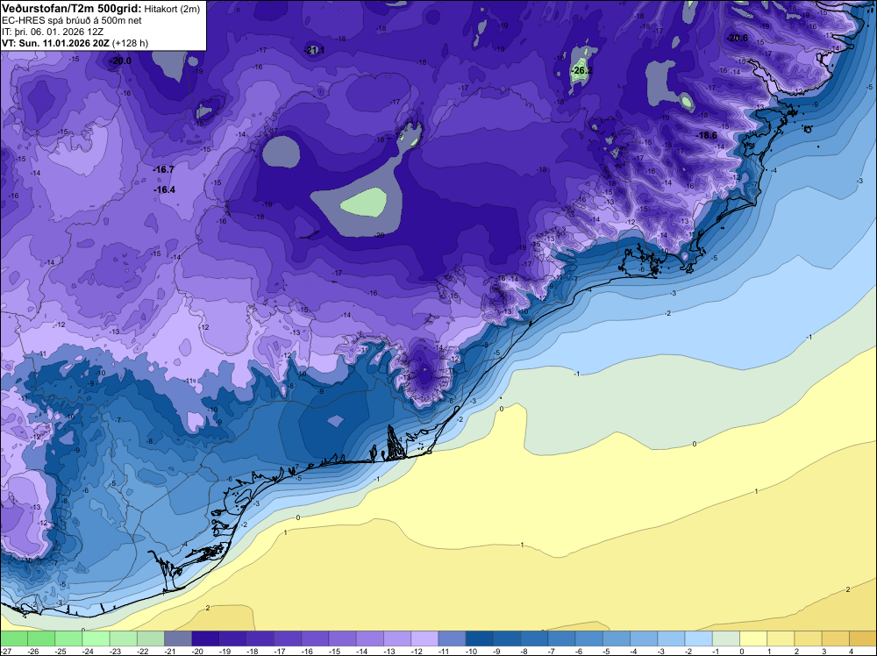
Task: Select the 'EC-HRES spá brúuð á 500m net' line
Action: (x=72, y=21)
